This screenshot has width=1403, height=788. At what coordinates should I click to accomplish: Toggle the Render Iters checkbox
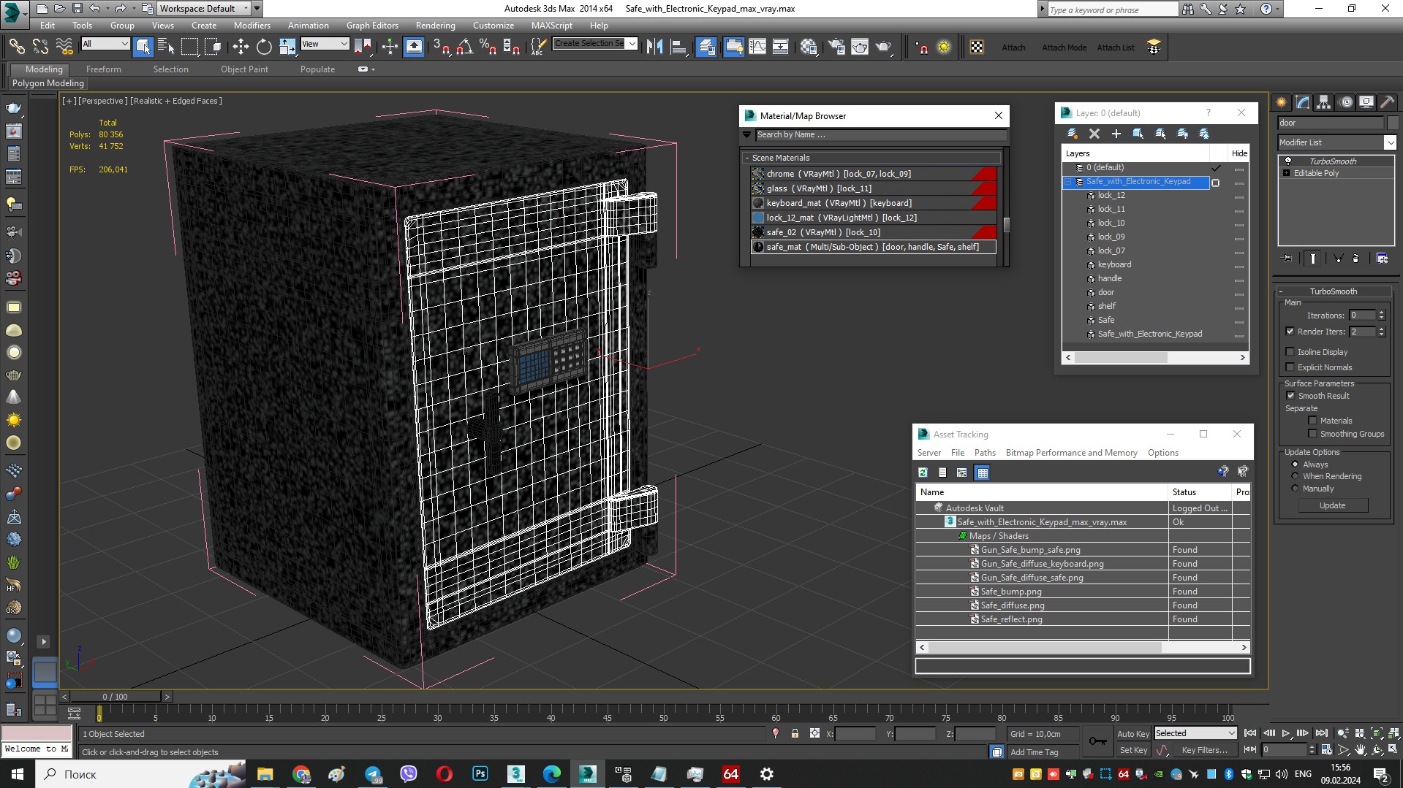tap(1290, 332)
